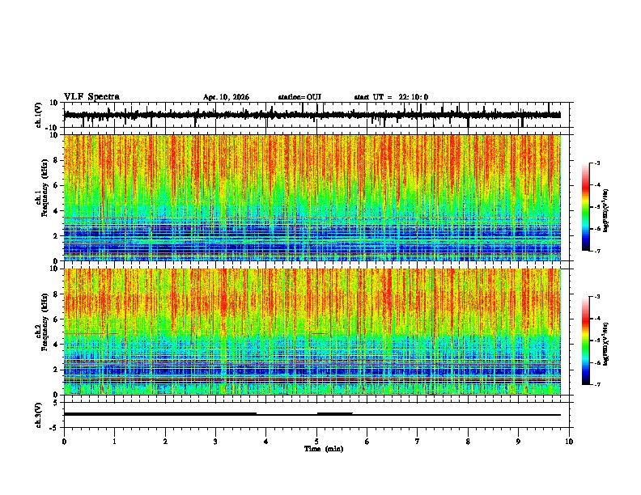
Task: Click the time axis tick label "1"
Action: pyautogui.click(x=114, y=442)
